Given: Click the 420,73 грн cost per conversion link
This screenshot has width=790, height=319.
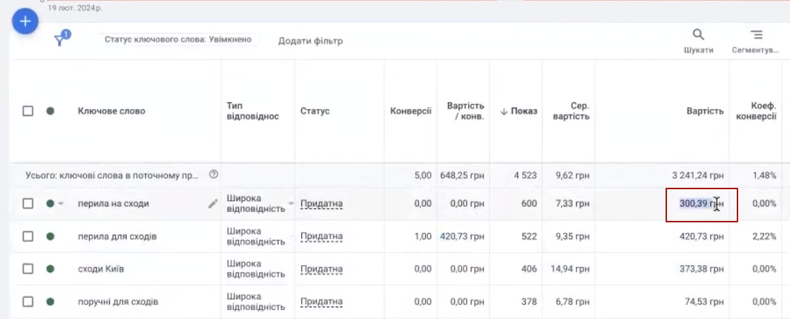Looking at the screenshot, I should (462, 236).
